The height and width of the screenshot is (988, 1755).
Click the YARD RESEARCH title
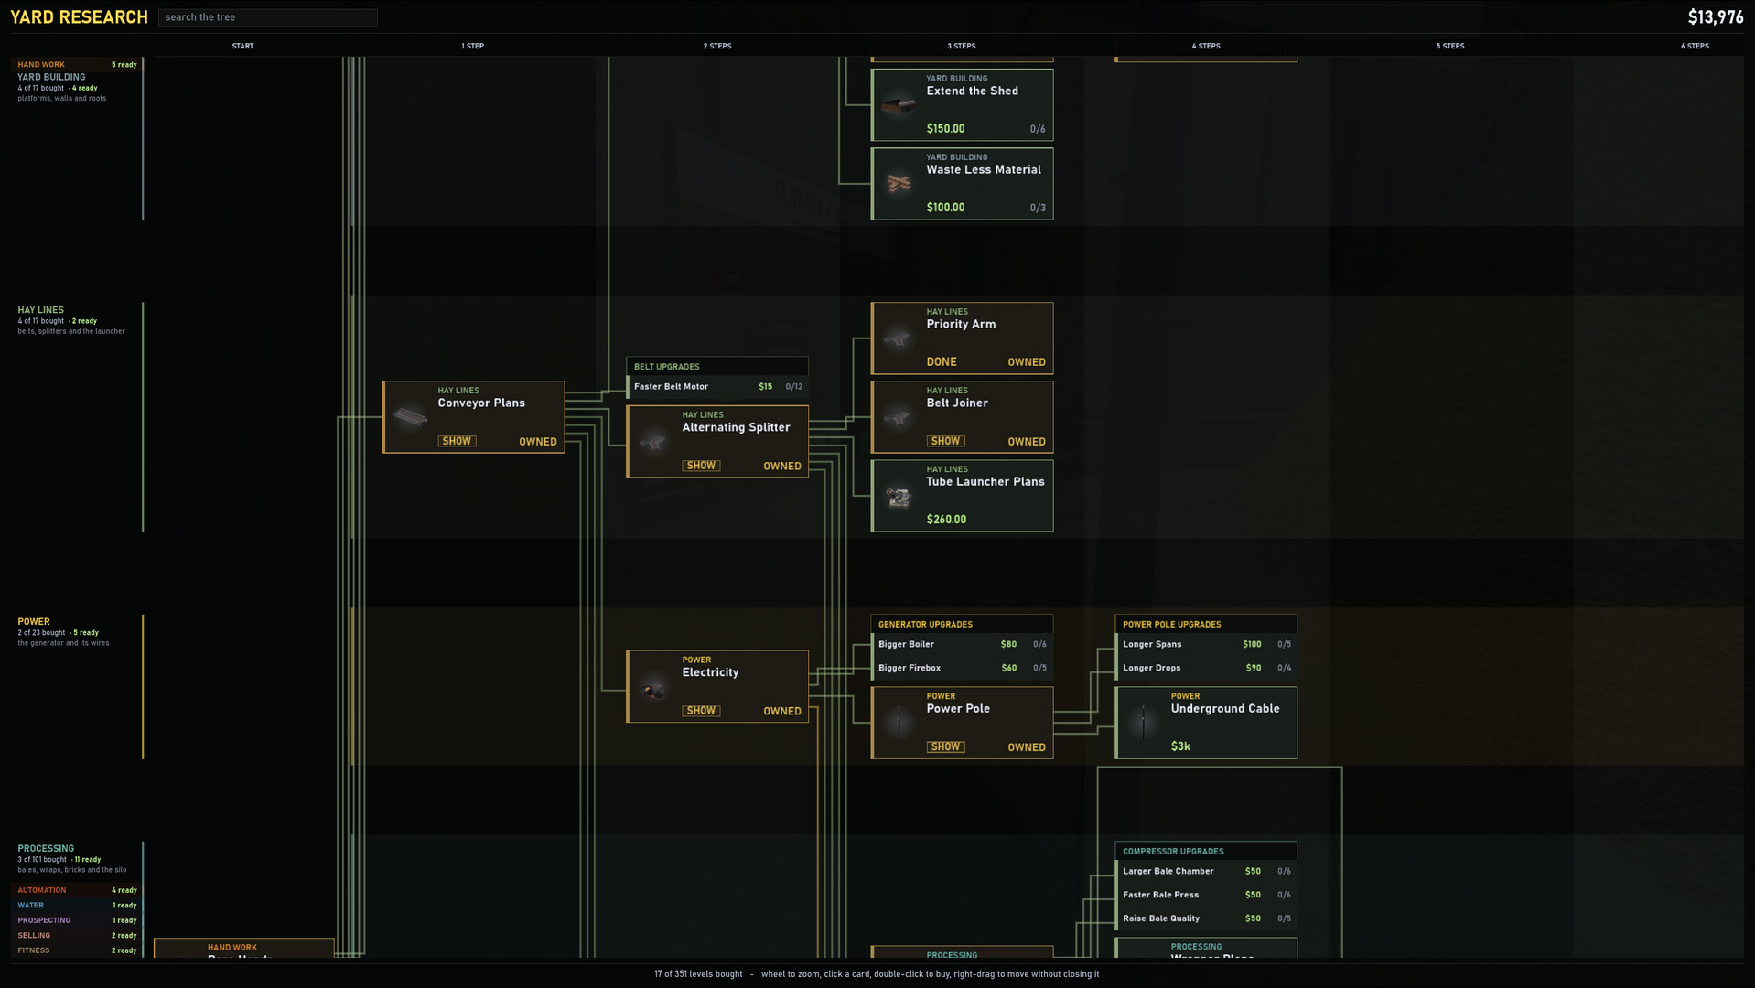(x=79, y=17)
